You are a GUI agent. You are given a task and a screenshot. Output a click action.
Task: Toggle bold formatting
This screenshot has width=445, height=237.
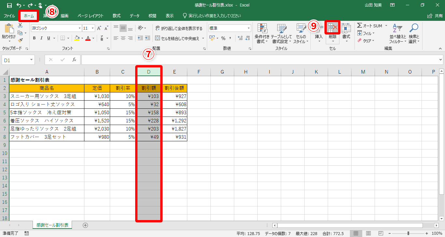(34, 38)
